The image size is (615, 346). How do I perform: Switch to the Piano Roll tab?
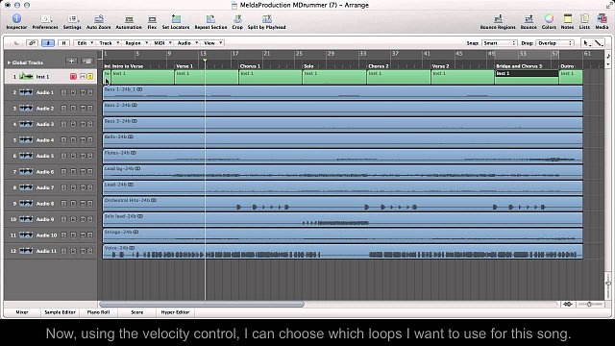coord(98,312)
